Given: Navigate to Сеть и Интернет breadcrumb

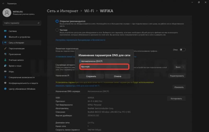Looking at the screenshot, I should tap(62, 11).
